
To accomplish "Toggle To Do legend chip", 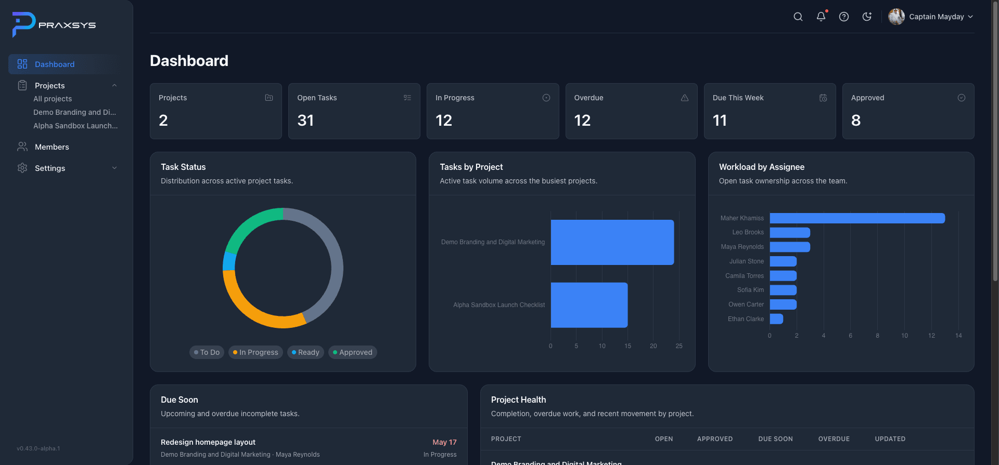I will tap(207, 352).
